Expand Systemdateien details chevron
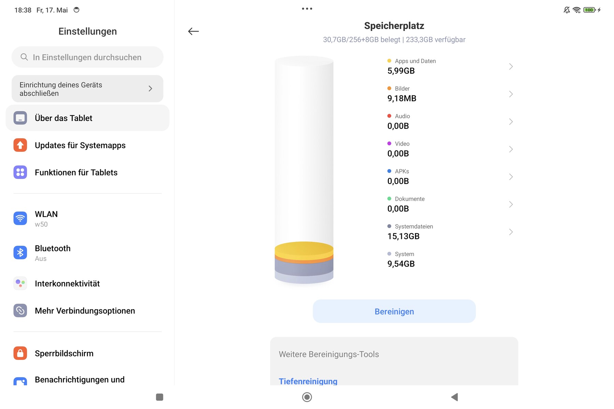 click(x=511, y=232)
